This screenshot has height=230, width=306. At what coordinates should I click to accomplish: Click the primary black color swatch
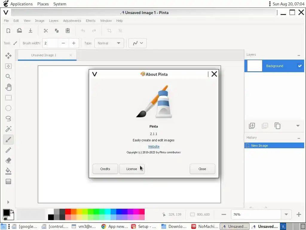(x=6, y=212)
